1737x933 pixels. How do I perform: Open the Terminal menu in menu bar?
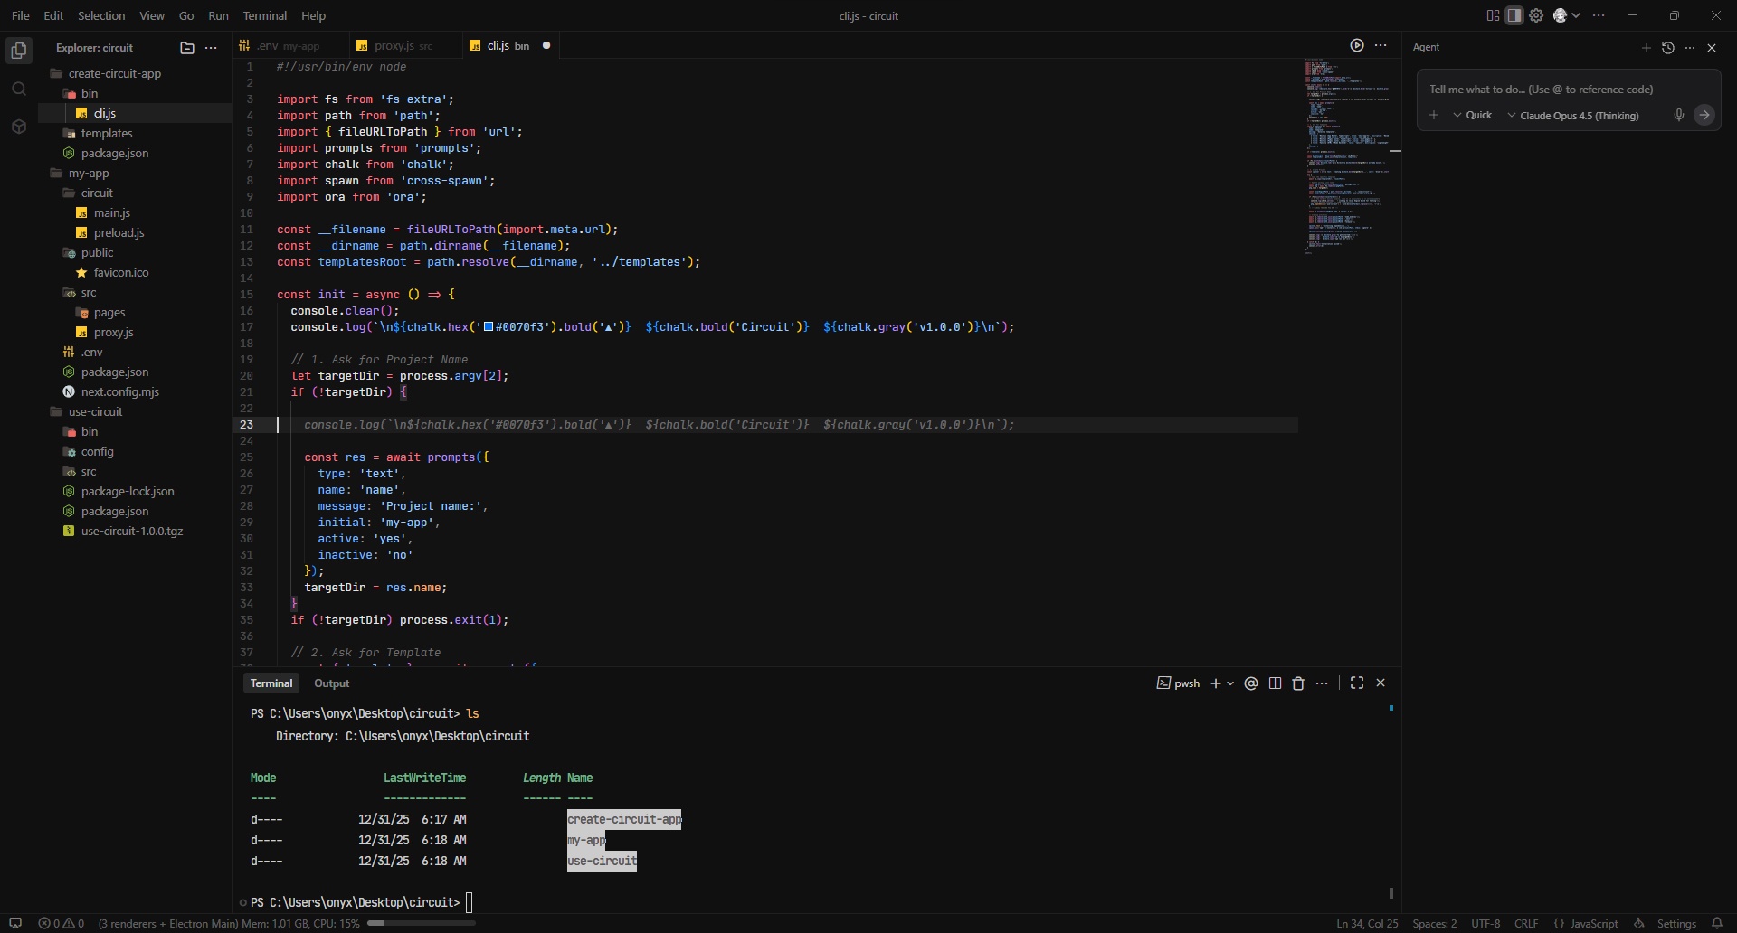coord(264,15)
